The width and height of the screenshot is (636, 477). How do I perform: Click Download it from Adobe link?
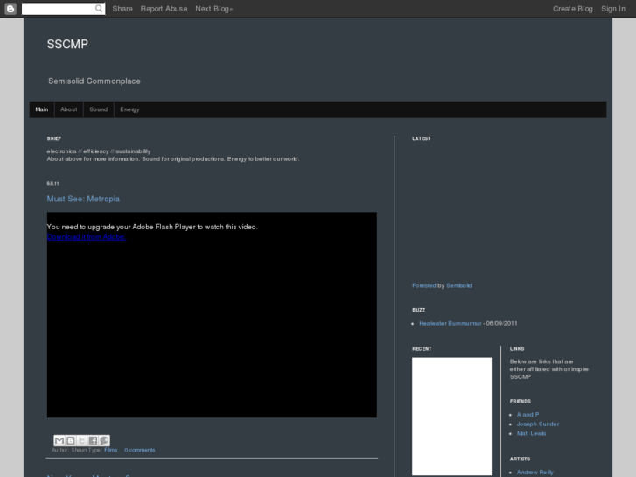[x=87, y=237]
